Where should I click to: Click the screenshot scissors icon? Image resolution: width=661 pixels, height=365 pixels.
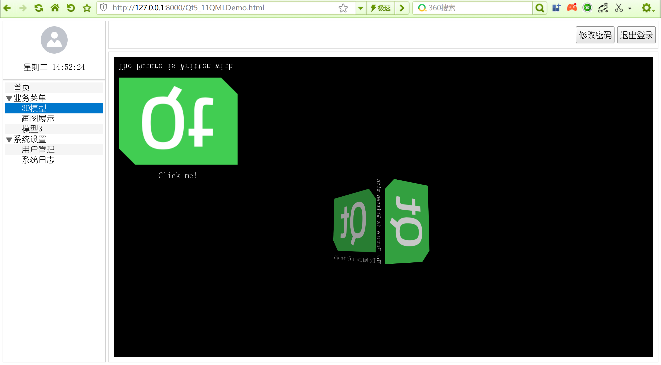tap(619, 8)
